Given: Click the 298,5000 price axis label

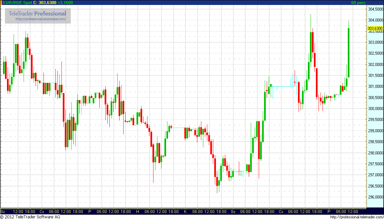Looking at the screenshot, I should click(375, 142).
